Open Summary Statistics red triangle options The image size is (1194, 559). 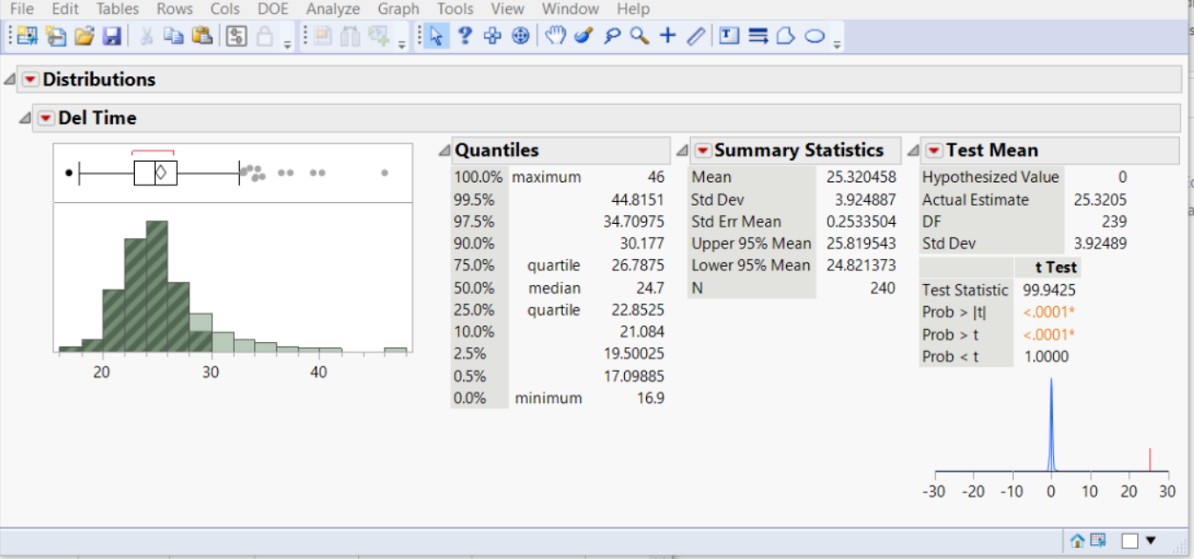pos(702,150)
